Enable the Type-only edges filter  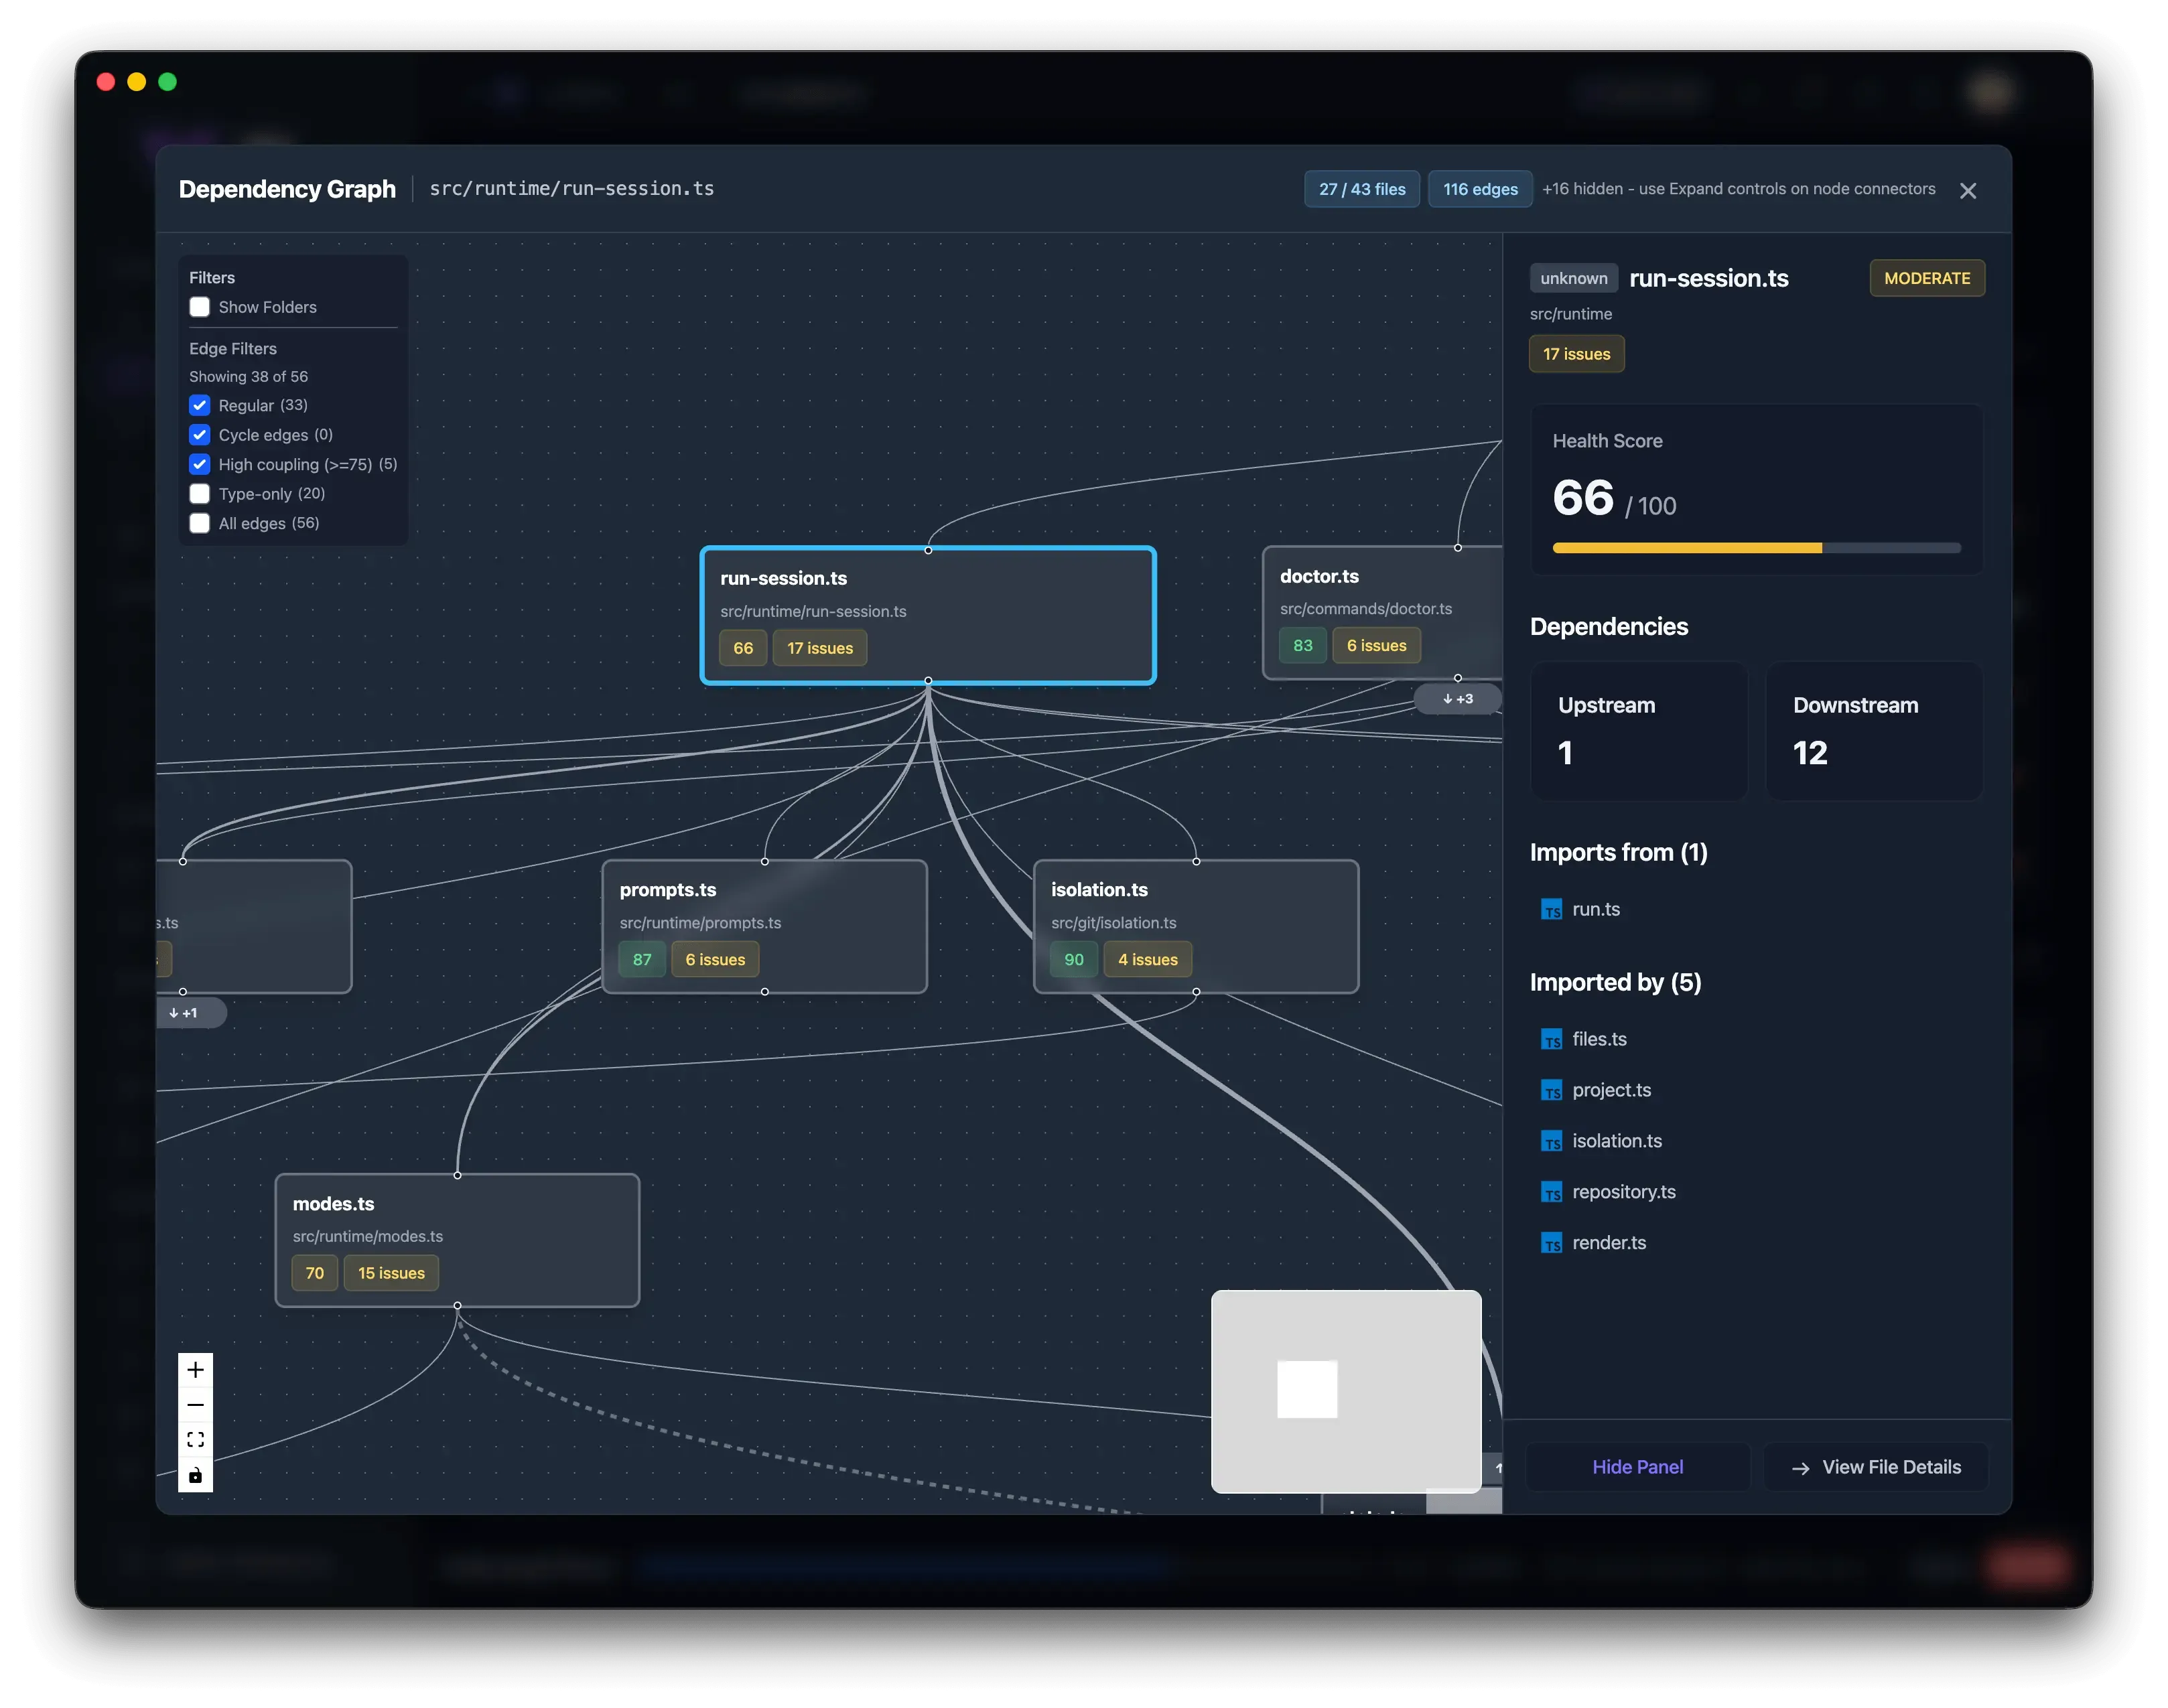click(200, 494)
